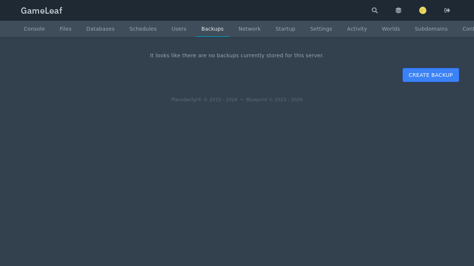The width and height of the screenshot is (474, 266).
Task: Select the active Backups tab
Action: 213,29
